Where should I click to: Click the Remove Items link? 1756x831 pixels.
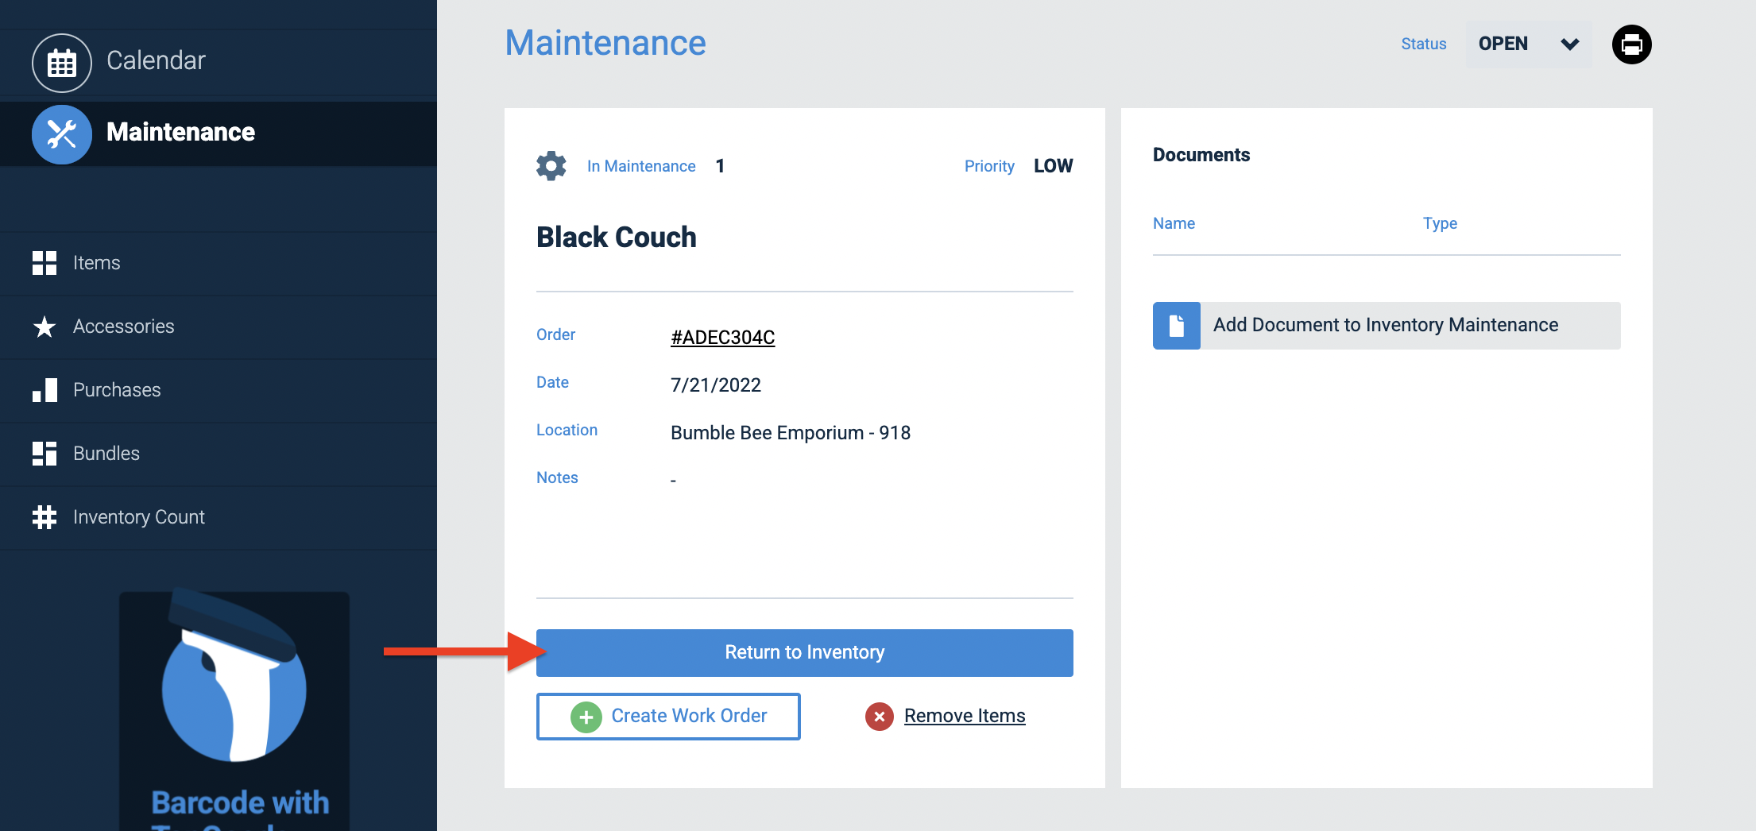coord(965,716)
